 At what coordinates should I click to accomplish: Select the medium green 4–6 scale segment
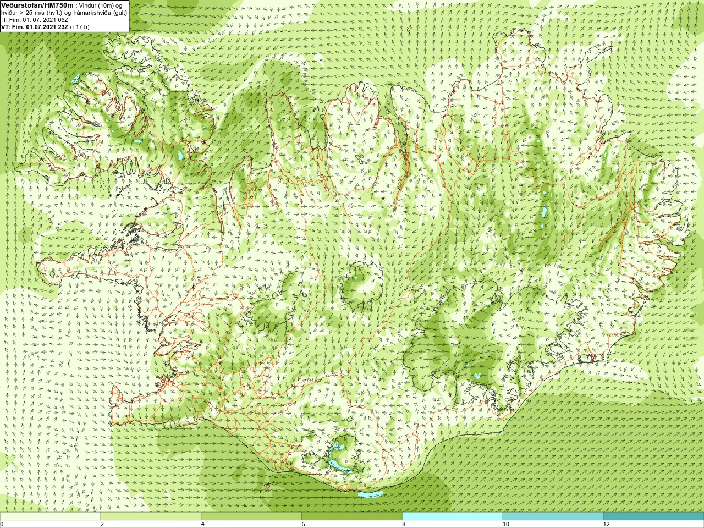point(251,516)
